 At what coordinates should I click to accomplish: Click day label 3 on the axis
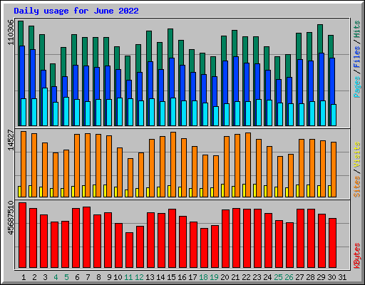coord(45,277)
